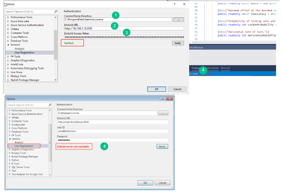Click the tree scroll-down arrow in upper Options dialog
Viewport: 282px width, 192px height.
[x=55, y=80]
